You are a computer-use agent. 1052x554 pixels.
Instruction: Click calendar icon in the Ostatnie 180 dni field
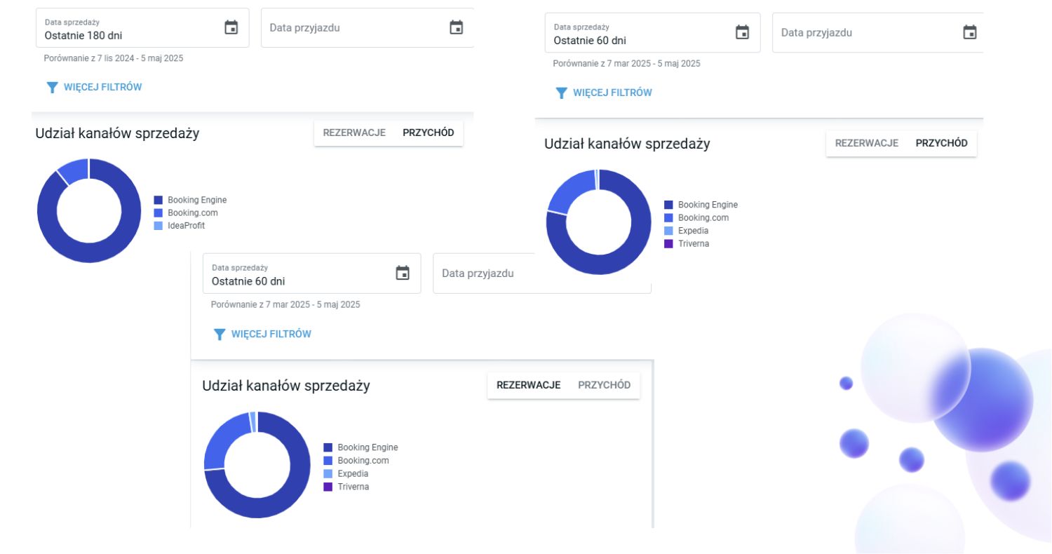pos(231,27)
